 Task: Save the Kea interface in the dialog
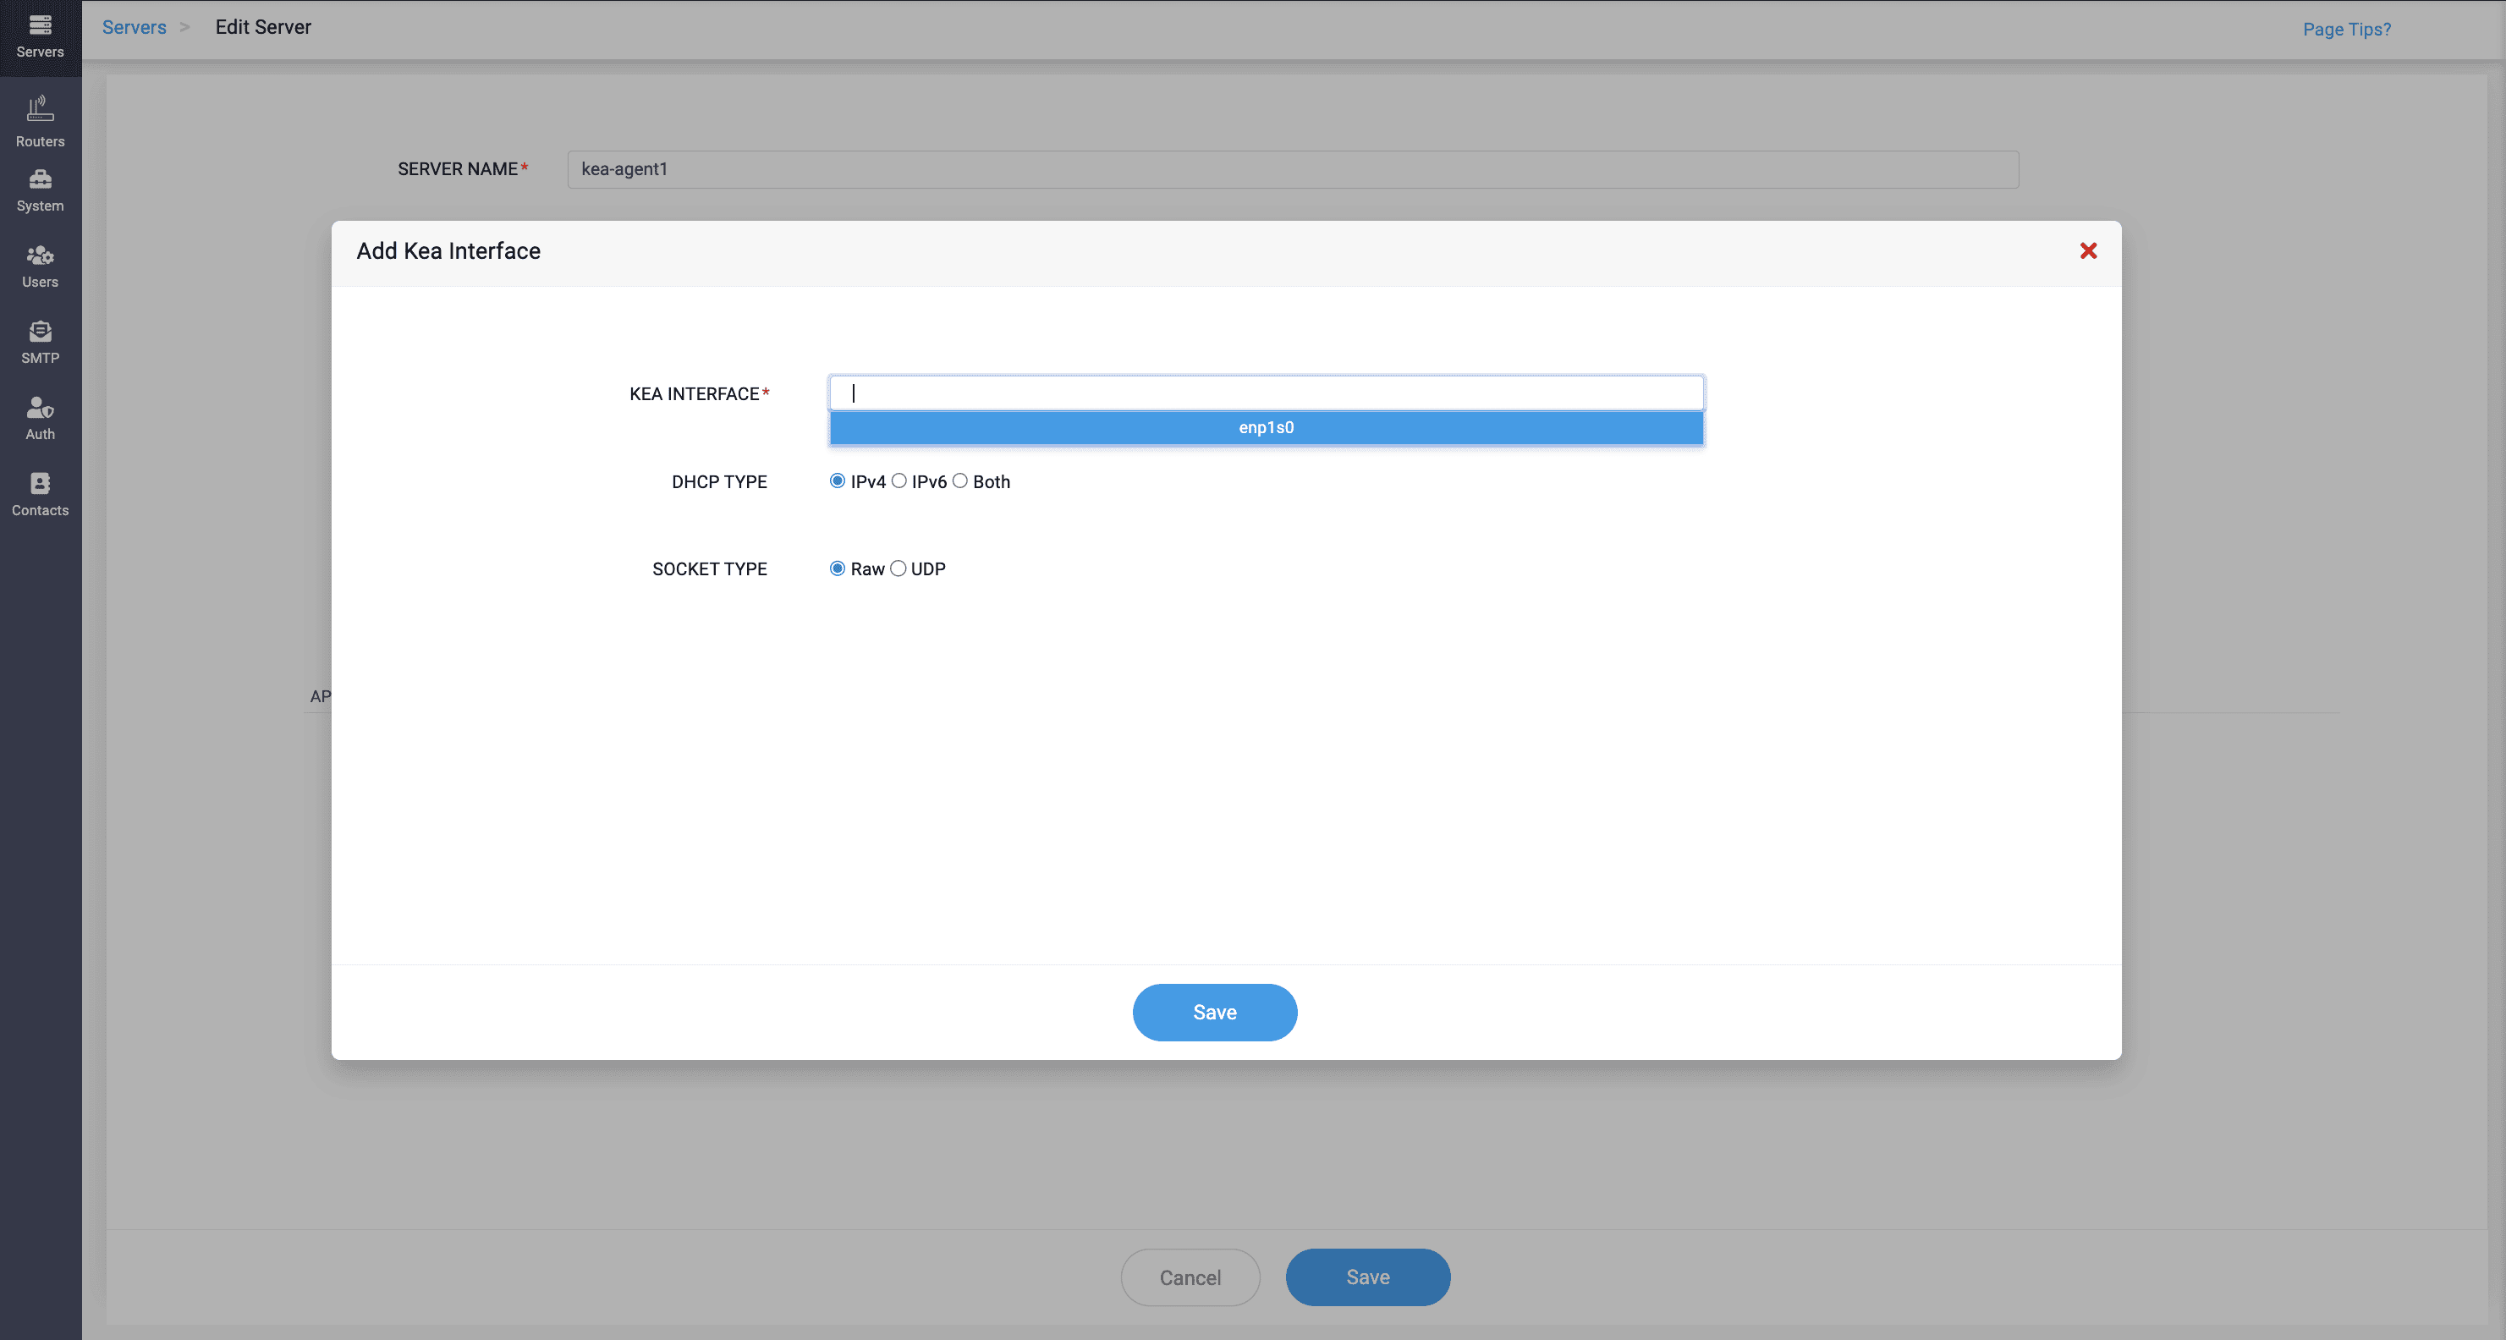pos(1214,1013)
